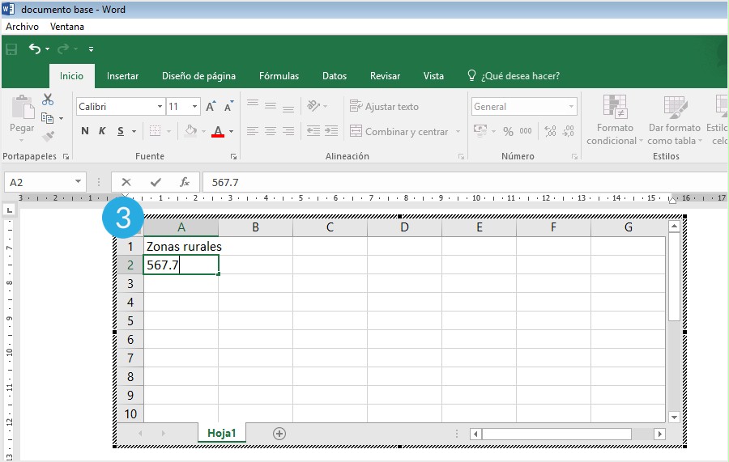
Task: Open the font size 11 dropdown
Action: (194, 107)
